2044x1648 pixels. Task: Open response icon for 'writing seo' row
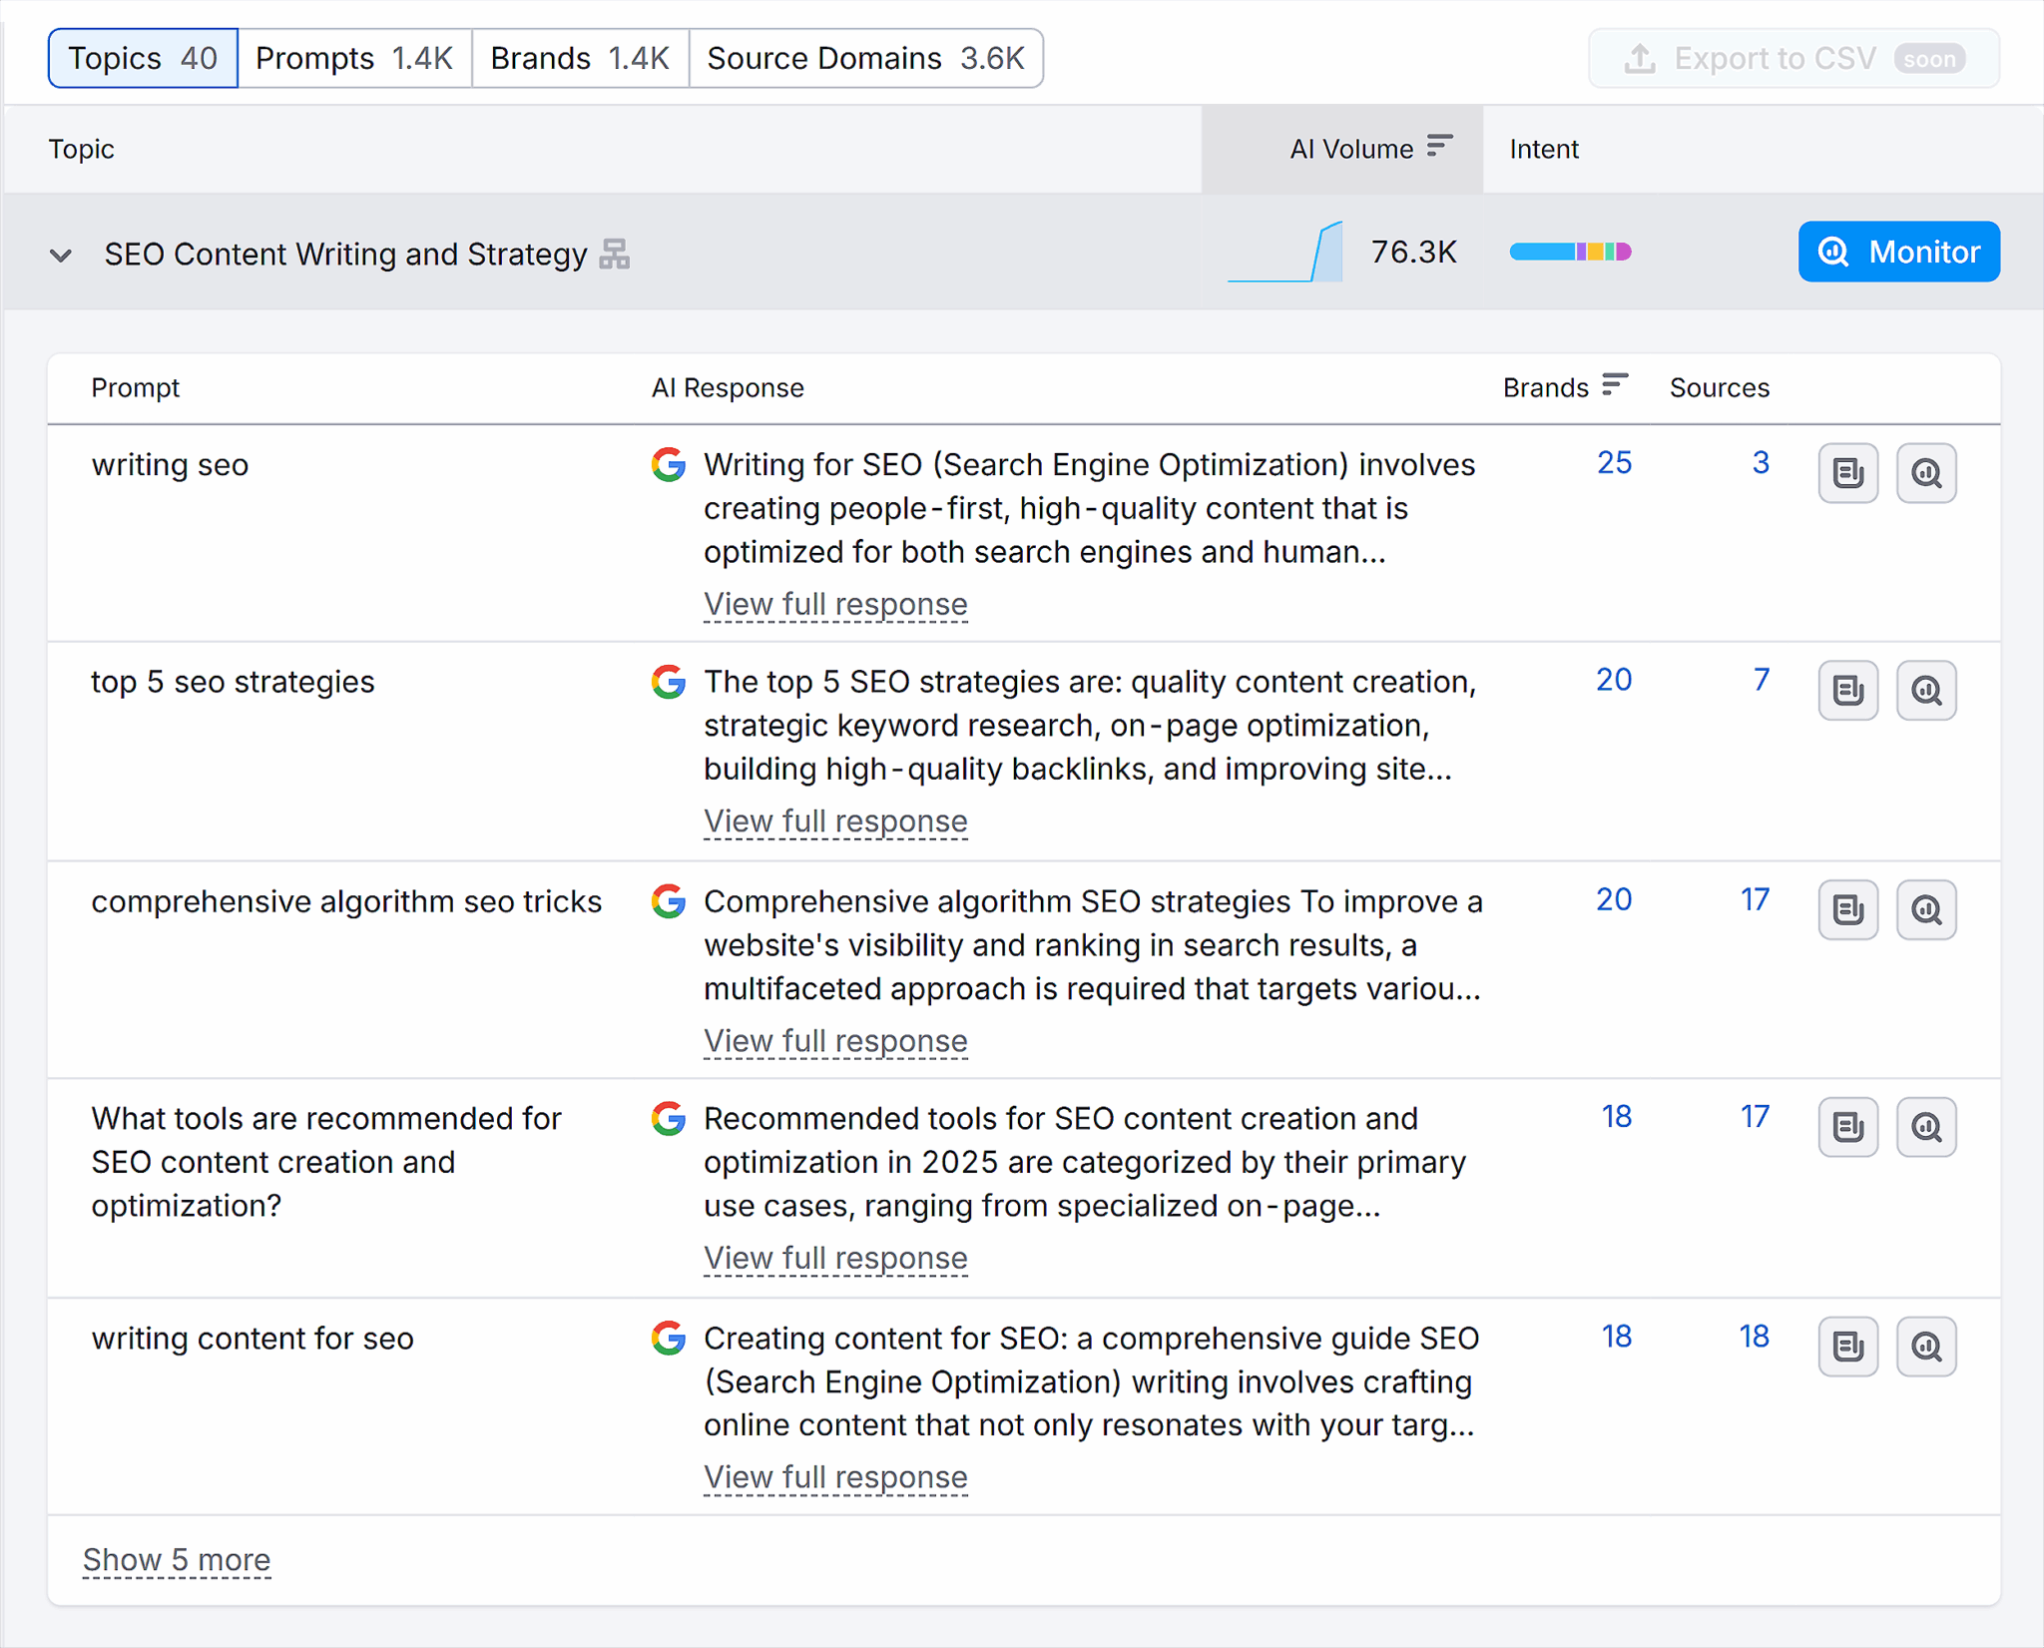(1847, 473)
